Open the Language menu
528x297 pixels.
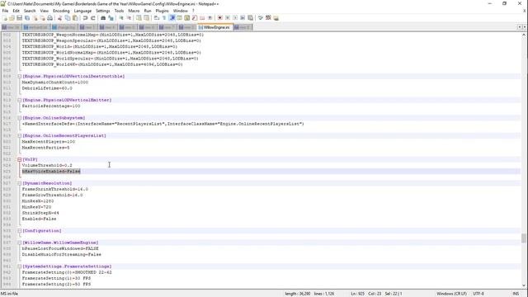coord(82,11)
